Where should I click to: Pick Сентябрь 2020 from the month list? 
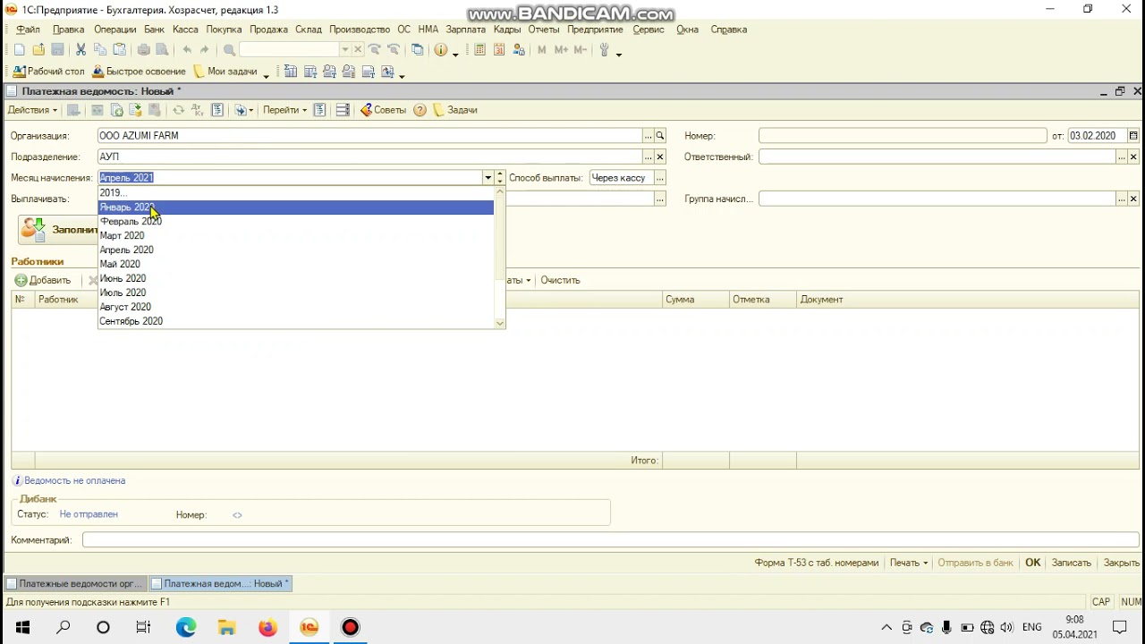tap(295, 322)
